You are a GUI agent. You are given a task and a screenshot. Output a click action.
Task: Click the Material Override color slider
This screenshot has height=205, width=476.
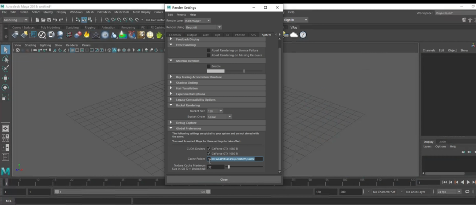[245, 71]
